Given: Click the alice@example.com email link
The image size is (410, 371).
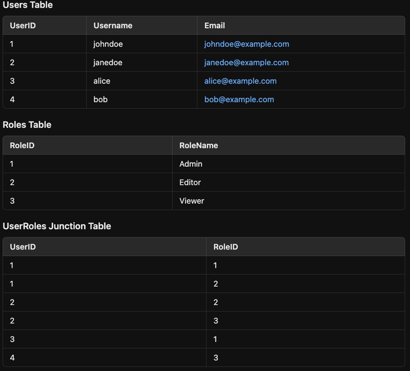Looking at the screenshot, I should (x=240, y=81).
